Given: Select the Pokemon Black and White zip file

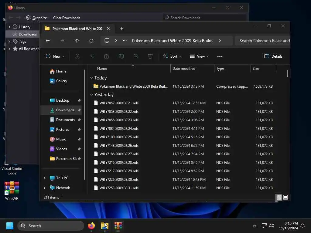Looking at the screenshot, I should point(182,86).
